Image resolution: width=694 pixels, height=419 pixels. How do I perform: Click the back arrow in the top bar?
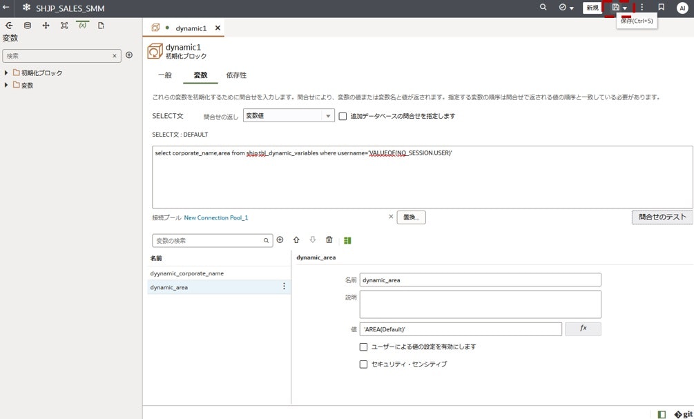[6, 8]
